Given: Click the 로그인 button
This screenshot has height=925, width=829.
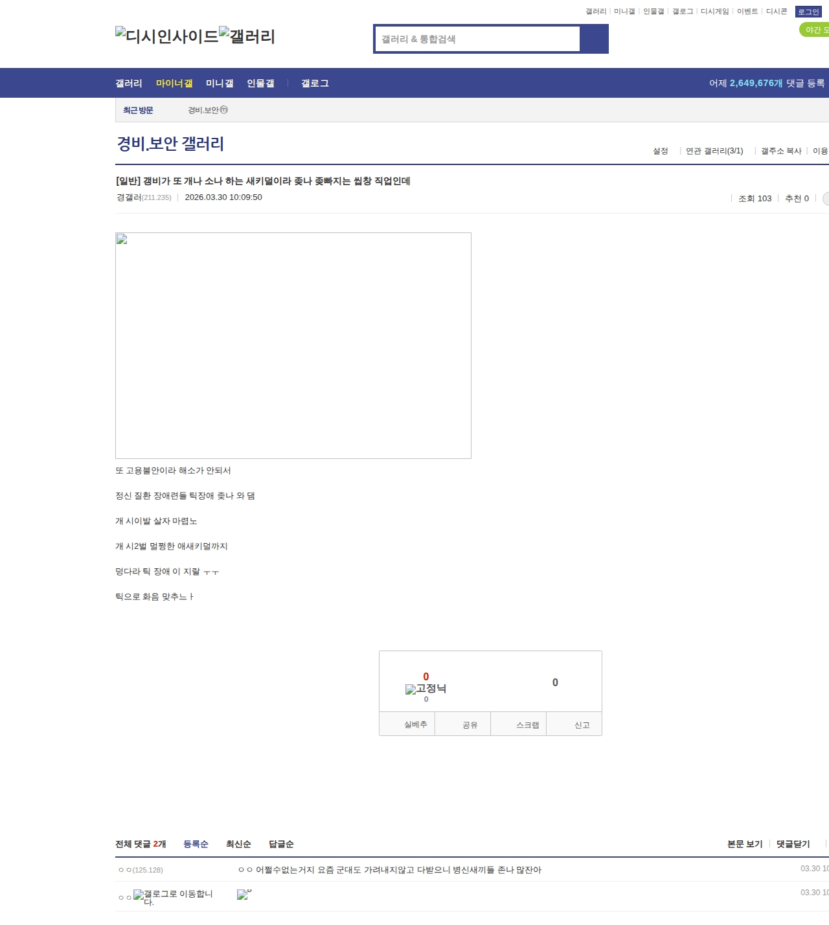Looking at the screenshot, I should (x=808, y=12).
